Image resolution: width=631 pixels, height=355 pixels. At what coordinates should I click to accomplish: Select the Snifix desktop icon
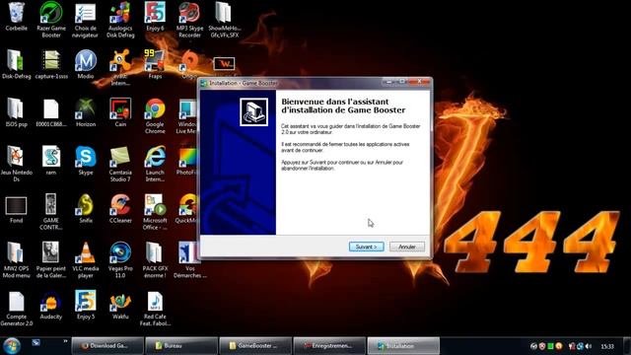(x=86, y=208)
